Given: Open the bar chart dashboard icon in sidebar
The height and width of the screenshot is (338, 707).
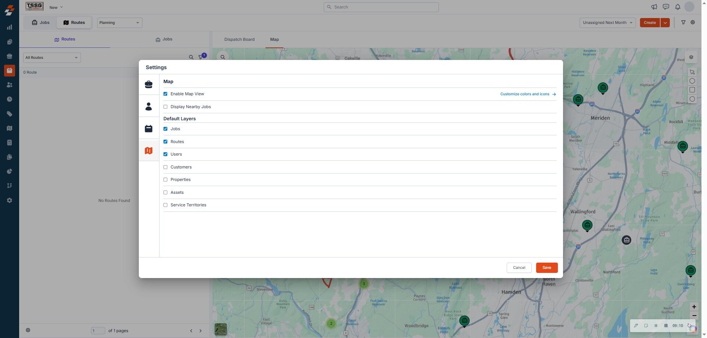Looking at the screenshot, I should point(10,27).
